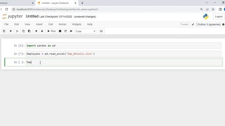Open the File menu
Image resolution: width=225 pixels, height=126 pixels.
coord(6,24)
